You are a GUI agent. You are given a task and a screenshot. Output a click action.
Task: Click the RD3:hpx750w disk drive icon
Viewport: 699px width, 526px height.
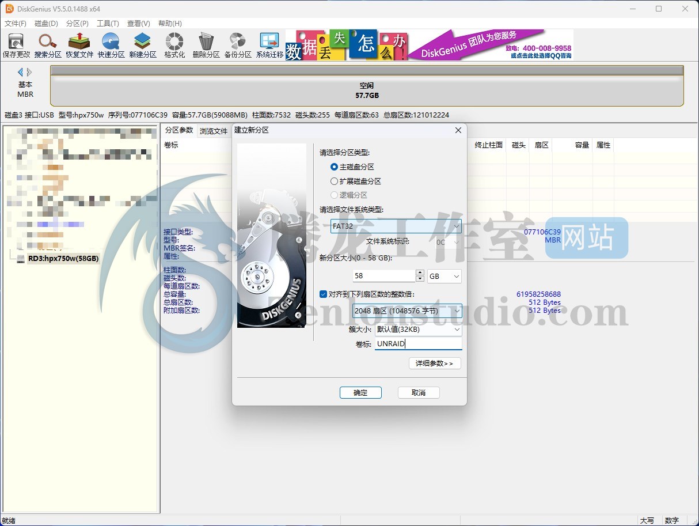click(x=21, y=259)
